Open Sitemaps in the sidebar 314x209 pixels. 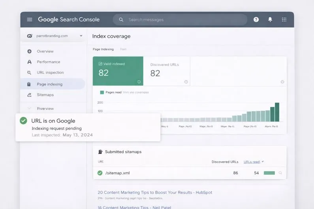pyautogui.click(x=45, y=95)
